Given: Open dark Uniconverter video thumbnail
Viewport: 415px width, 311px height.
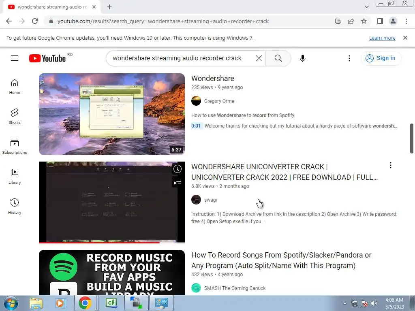Looking at the screenshot, I should pyautogui.click(x=112, y=202).
